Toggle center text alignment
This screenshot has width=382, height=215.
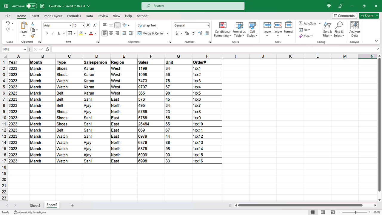[111, 33]
